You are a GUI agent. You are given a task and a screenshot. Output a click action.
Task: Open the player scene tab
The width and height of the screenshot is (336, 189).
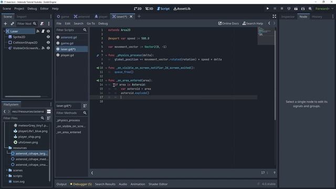(101, 16)
